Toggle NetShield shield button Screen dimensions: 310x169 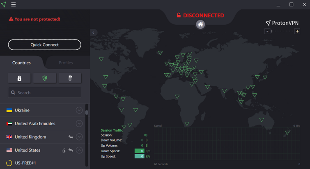tap(45, 78)
